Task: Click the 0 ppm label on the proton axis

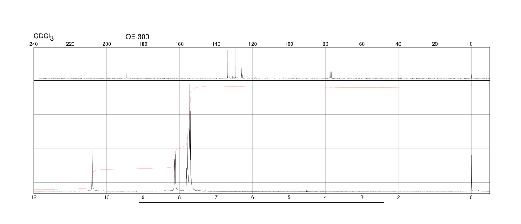Action: pyautogui.click(x=471, y=197)
